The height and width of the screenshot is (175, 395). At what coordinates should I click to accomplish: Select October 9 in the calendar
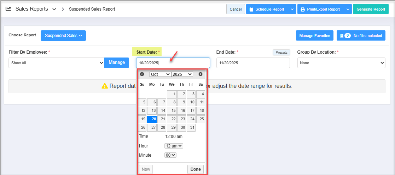click(182, 102)
